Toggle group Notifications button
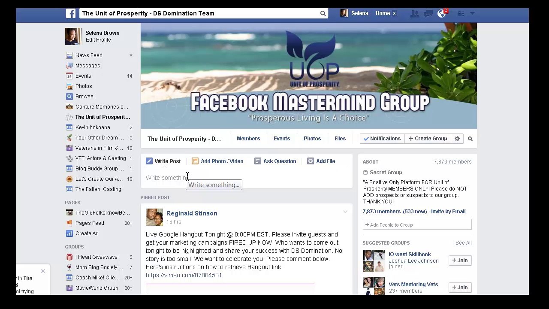 (382, 139)
